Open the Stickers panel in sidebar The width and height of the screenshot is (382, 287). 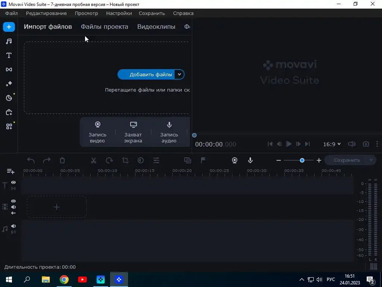click(9, 98)
